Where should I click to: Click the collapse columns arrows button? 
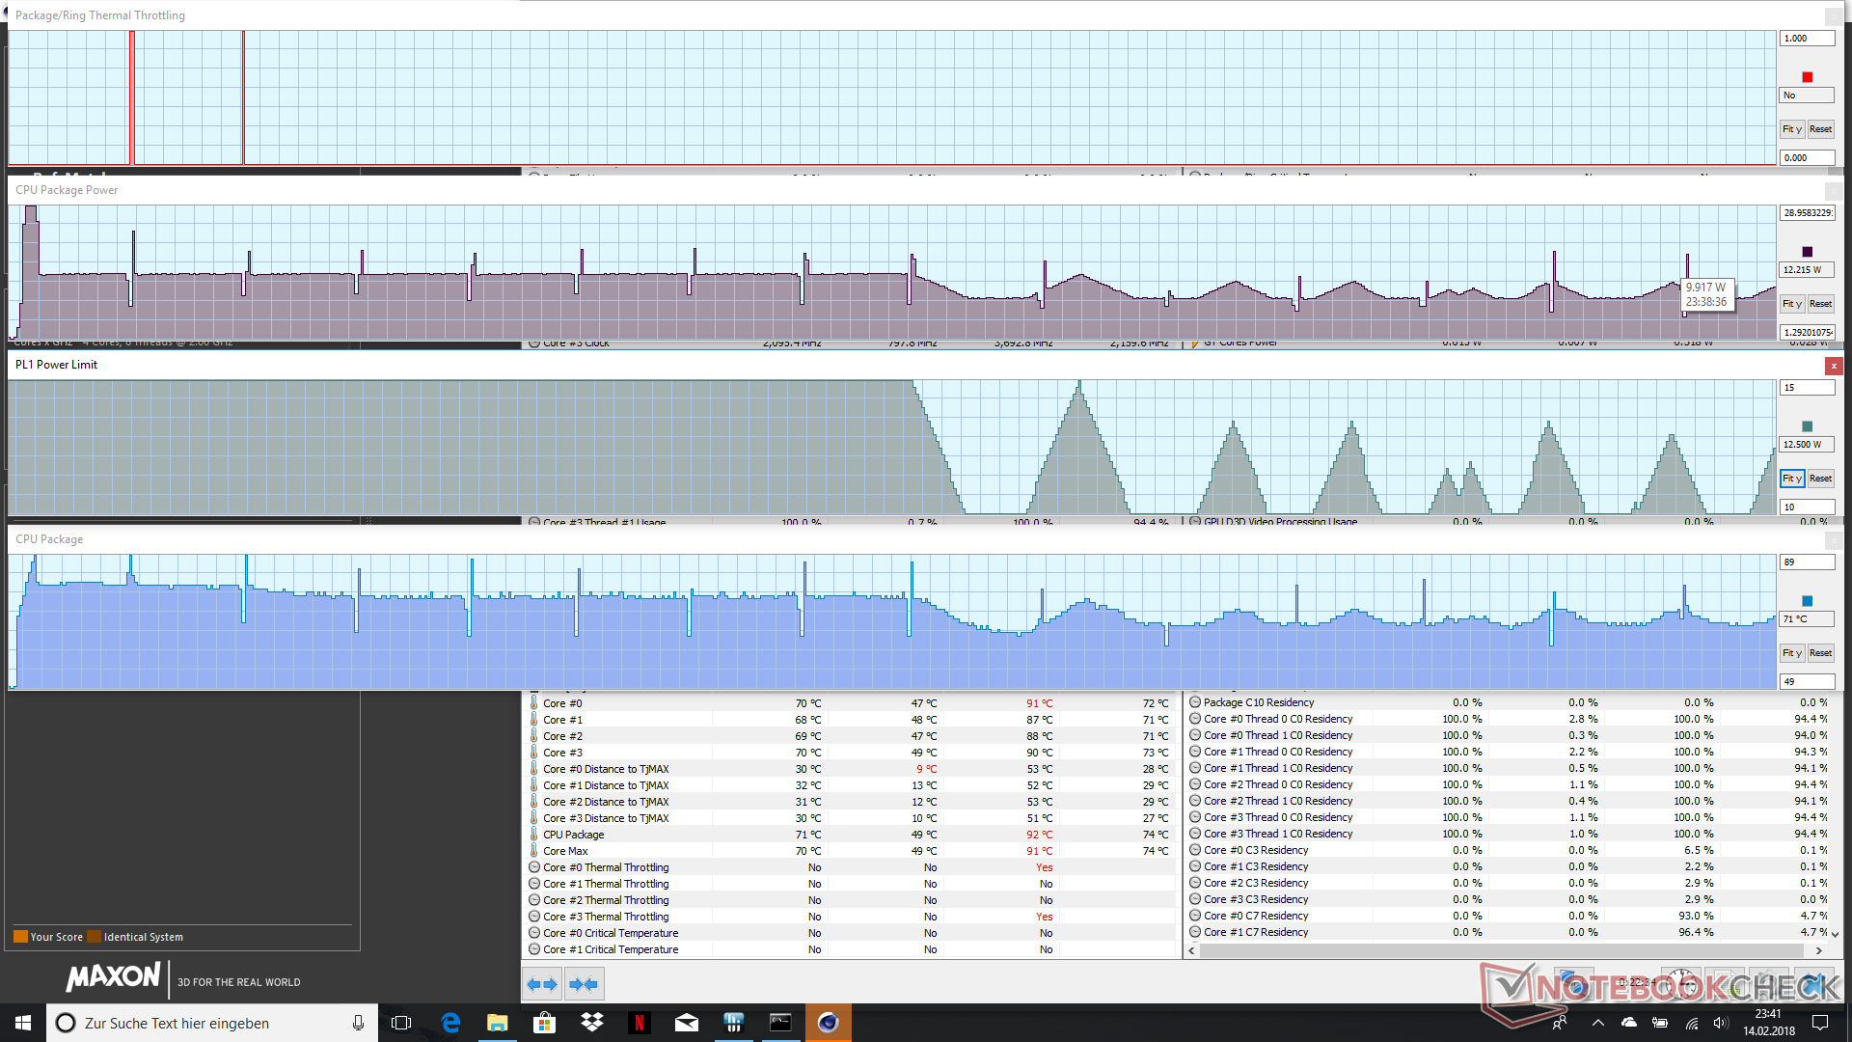tap(584, 984)
